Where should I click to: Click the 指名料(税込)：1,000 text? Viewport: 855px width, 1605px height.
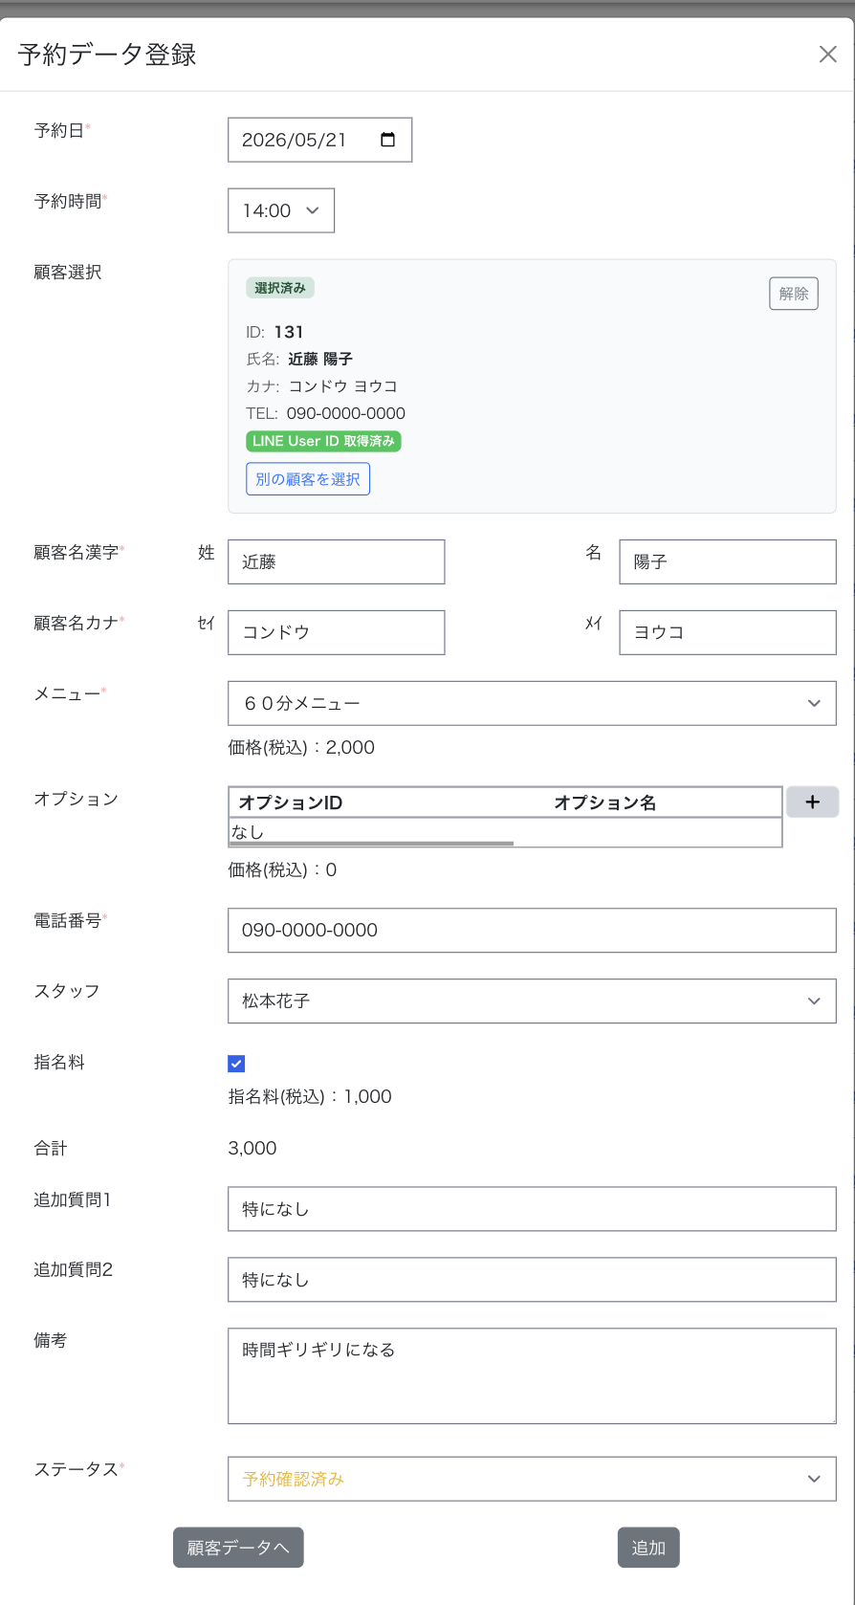310,1096
